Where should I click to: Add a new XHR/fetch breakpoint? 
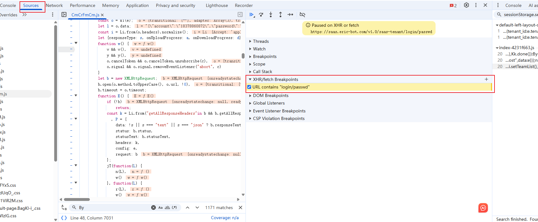coord(486,79)
